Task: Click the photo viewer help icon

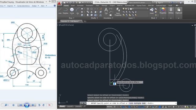Action: [55, 6]
